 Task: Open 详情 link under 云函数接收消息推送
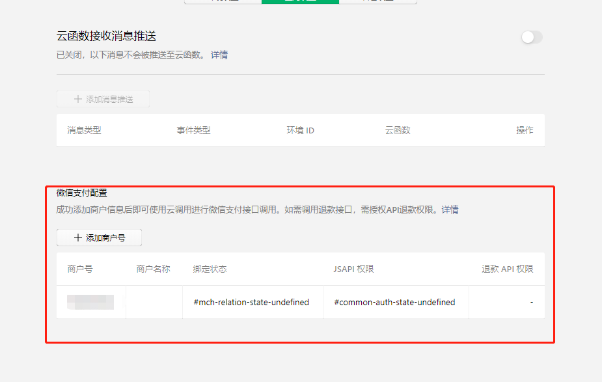click(x=219, y=55)
